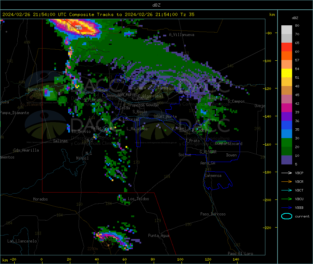
Task: Click the 'Los_Toldos' map label
Action: (x=138, y=199)
